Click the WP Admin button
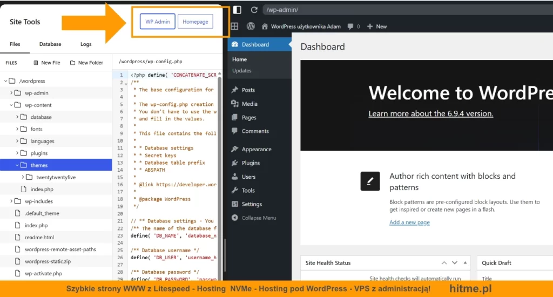The width and height of the screenshot is (553, 297). 157,22
